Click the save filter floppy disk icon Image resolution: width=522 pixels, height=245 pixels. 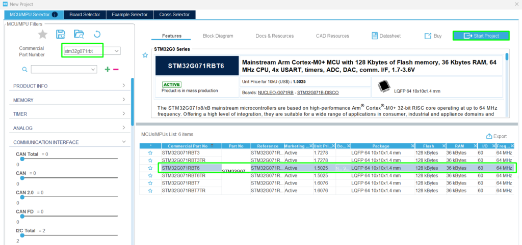coord(61,34)
